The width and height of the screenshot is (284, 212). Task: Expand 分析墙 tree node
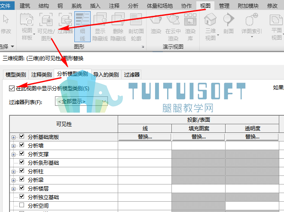tap(13, 146)
